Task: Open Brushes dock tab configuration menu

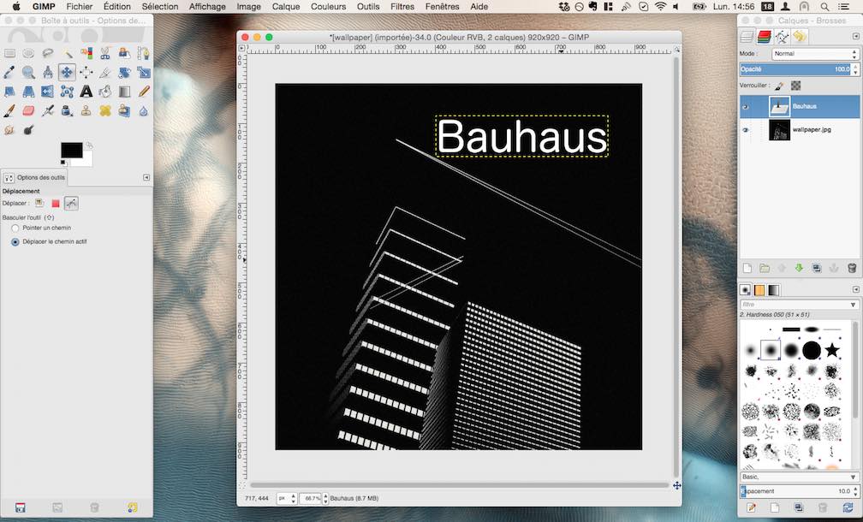Action: [x=856, y=289]
